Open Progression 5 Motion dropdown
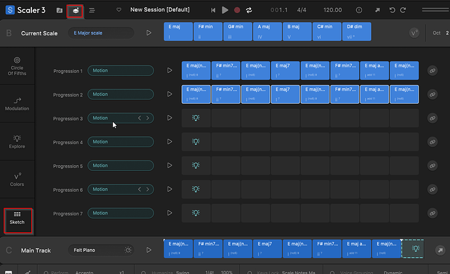450x274 pixels. (x=121, y=166)
